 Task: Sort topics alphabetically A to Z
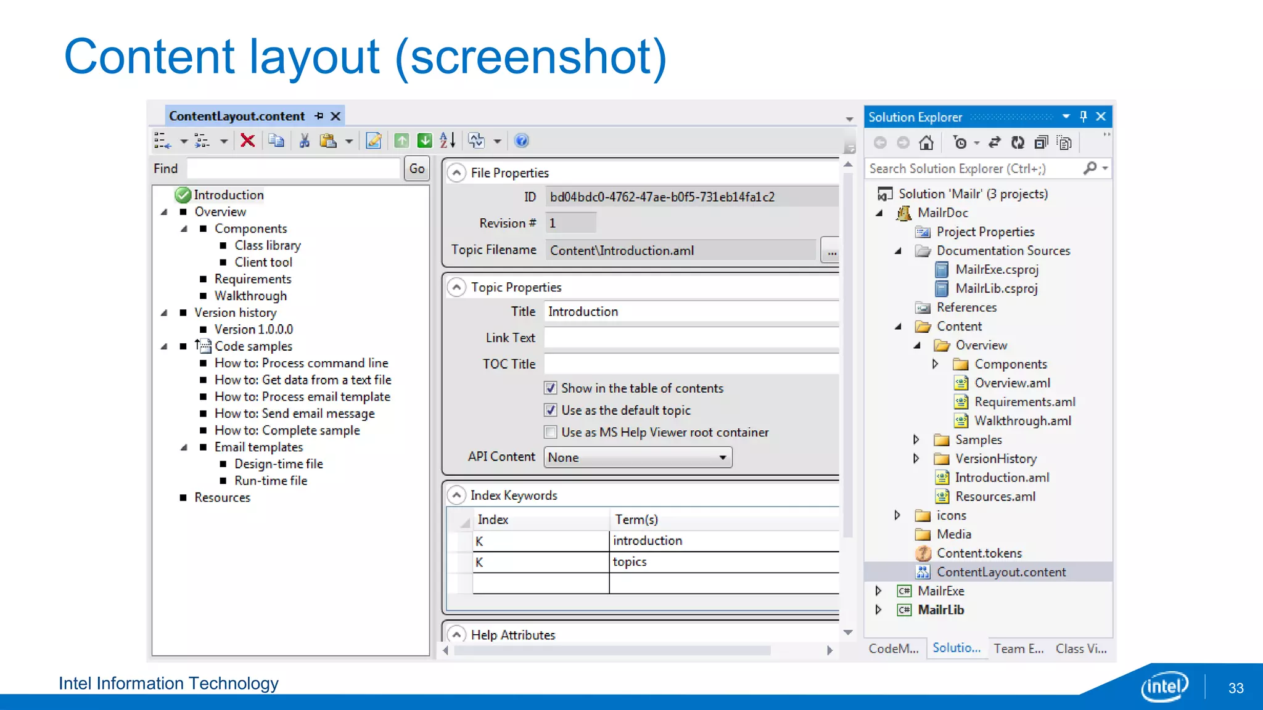[448, 141]
